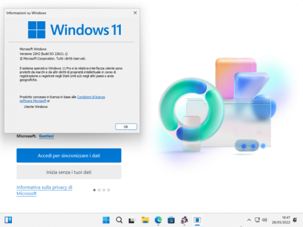
Task: Open network status tray icon
Action: pos(257,220)
